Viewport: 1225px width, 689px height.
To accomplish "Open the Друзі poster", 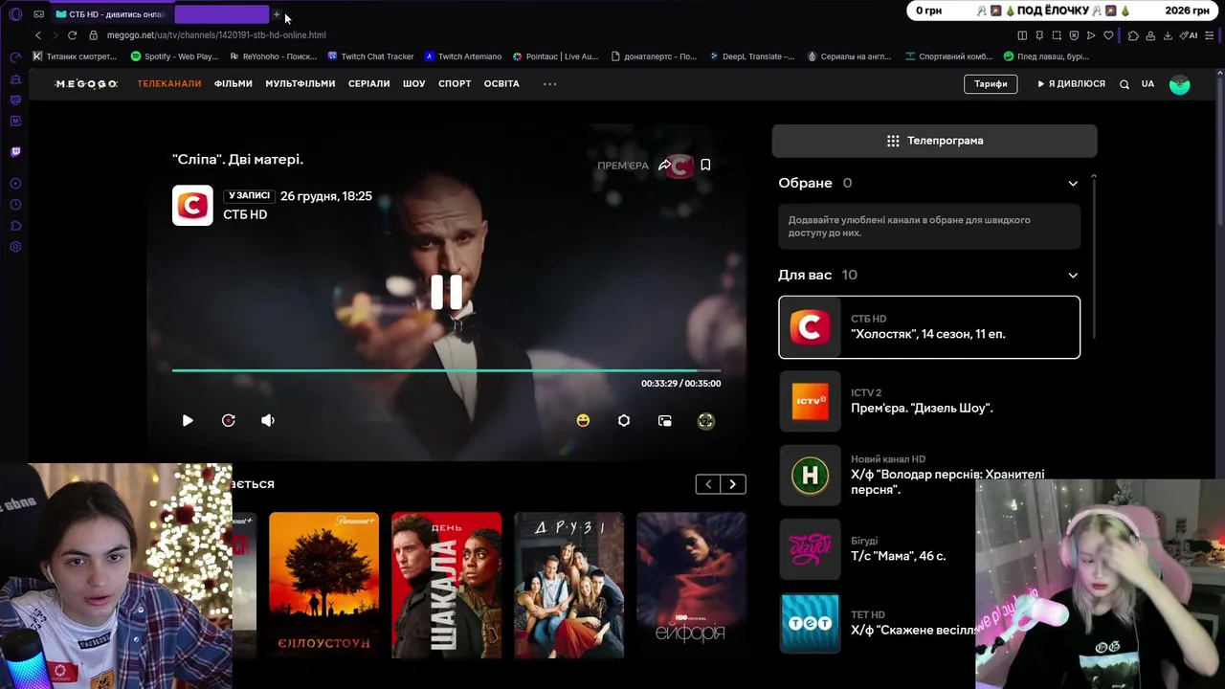I will 568,585.
